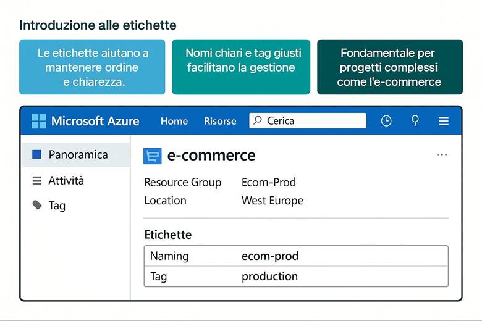Click the search magnifier icon

(x=258, y=120)
